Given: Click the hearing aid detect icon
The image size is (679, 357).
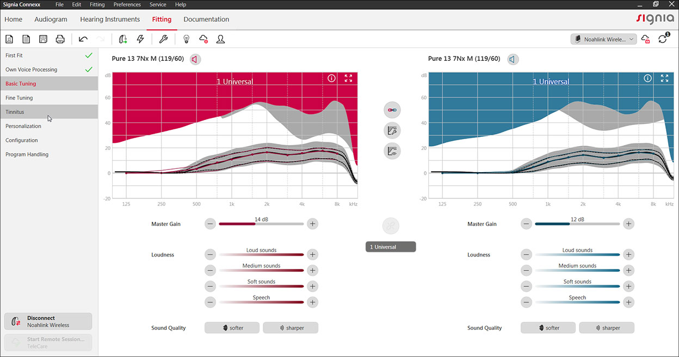Looking at the screenshot, I should [x=123, y=39].
